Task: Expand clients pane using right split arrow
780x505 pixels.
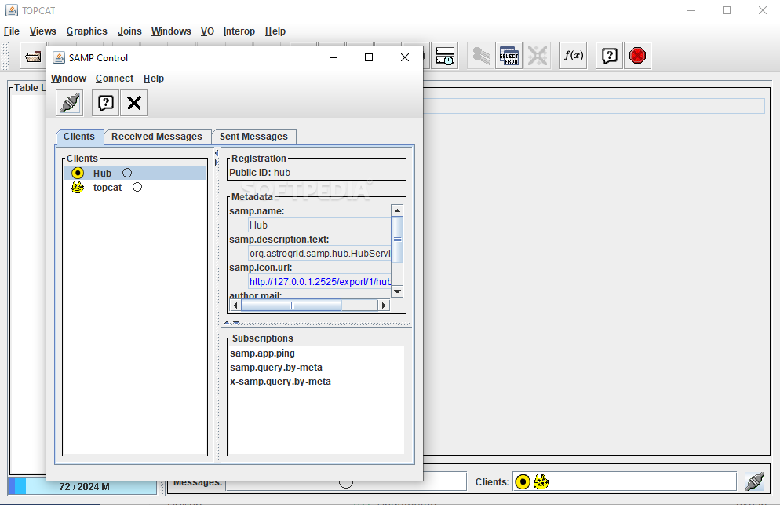Action: [217, 163]
